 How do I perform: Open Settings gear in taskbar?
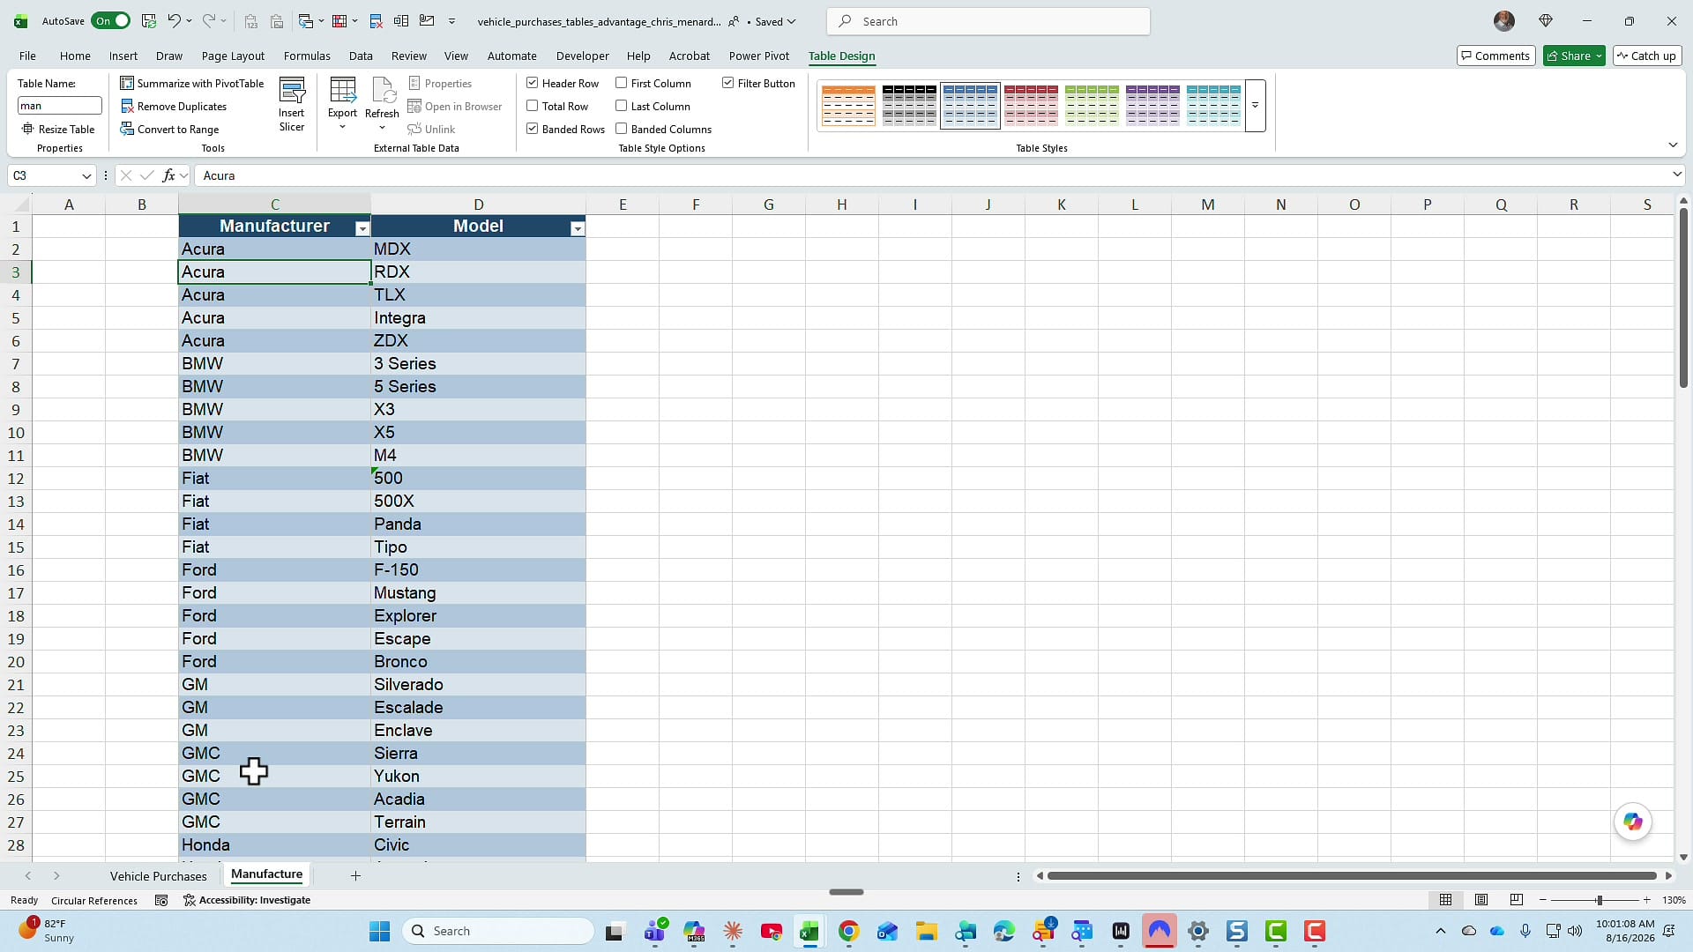[x=1198, y=931]
